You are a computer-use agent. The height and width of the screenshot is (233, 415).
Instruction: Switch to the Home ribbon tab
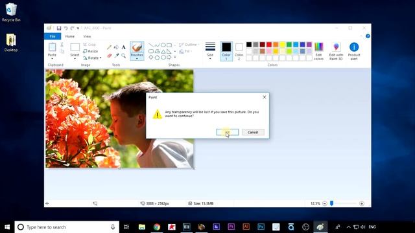[x=70, y=36]
